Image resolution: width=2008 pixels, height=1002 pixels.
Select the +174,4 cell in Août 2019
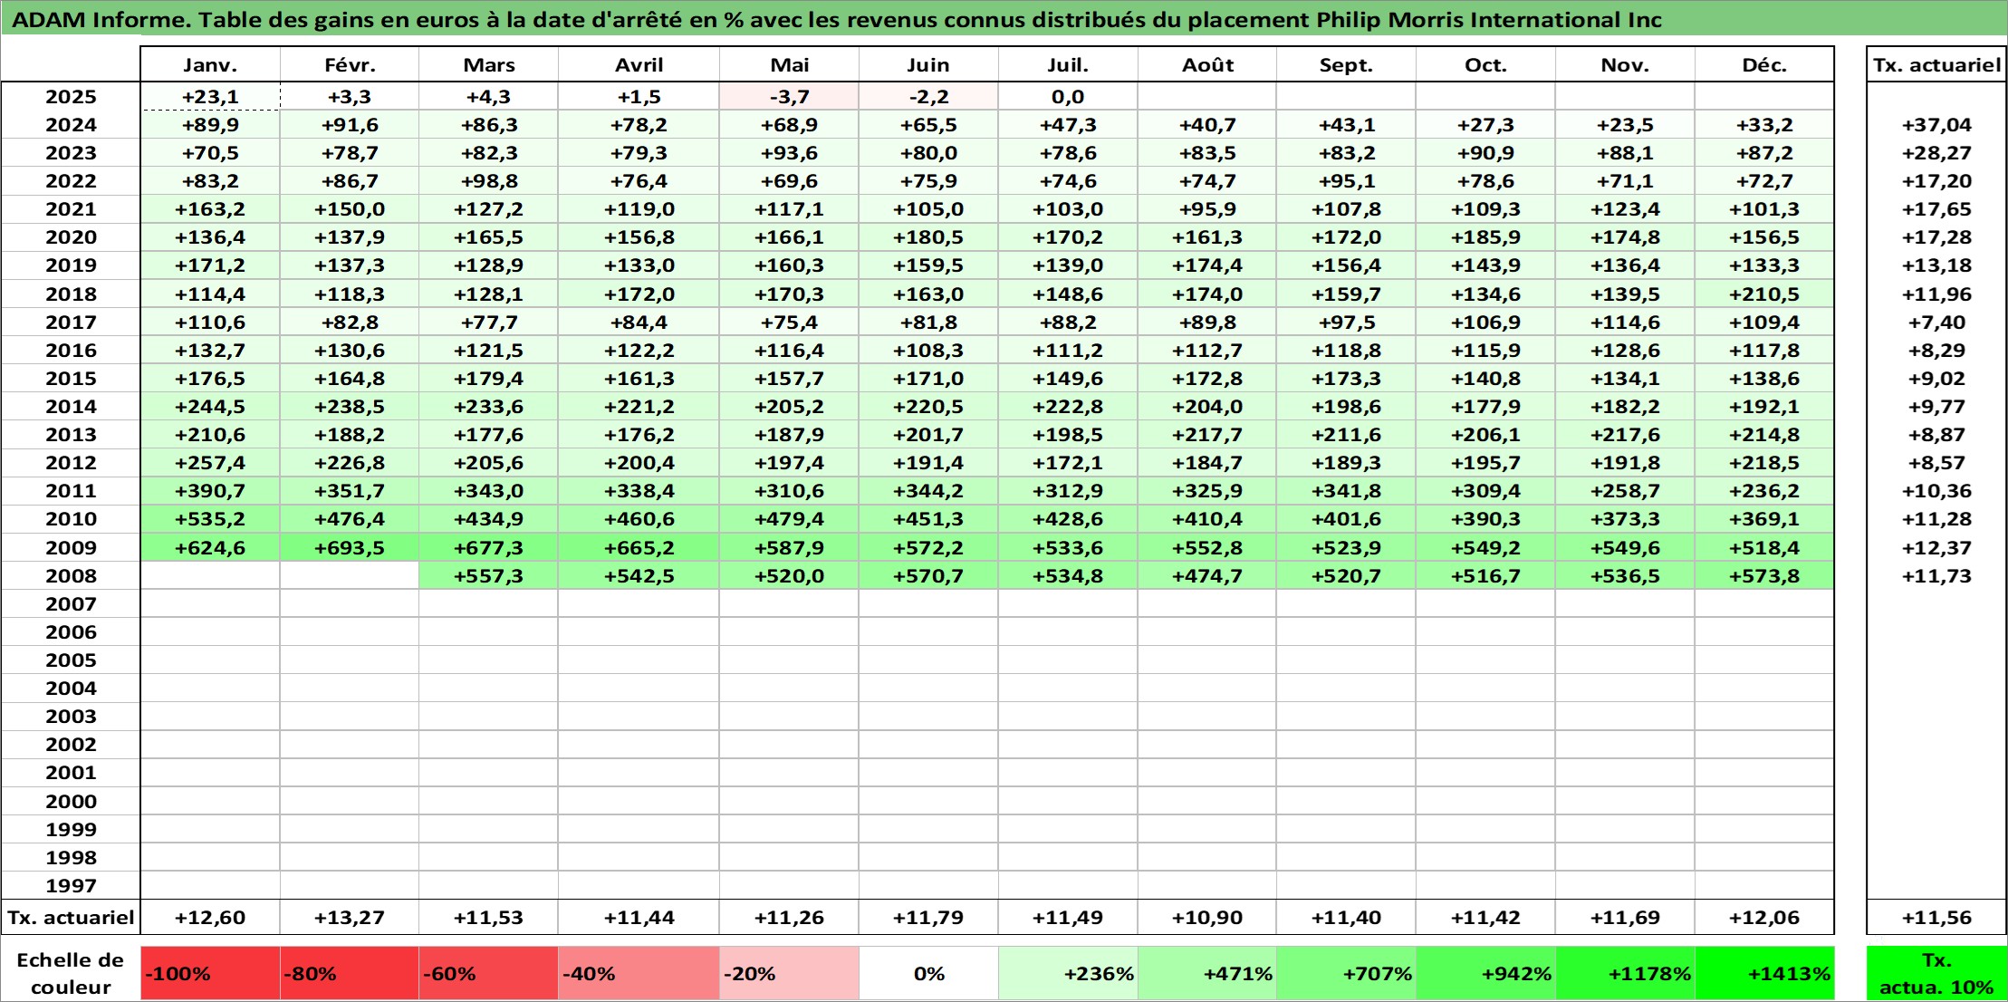[x=1207, y=265]
